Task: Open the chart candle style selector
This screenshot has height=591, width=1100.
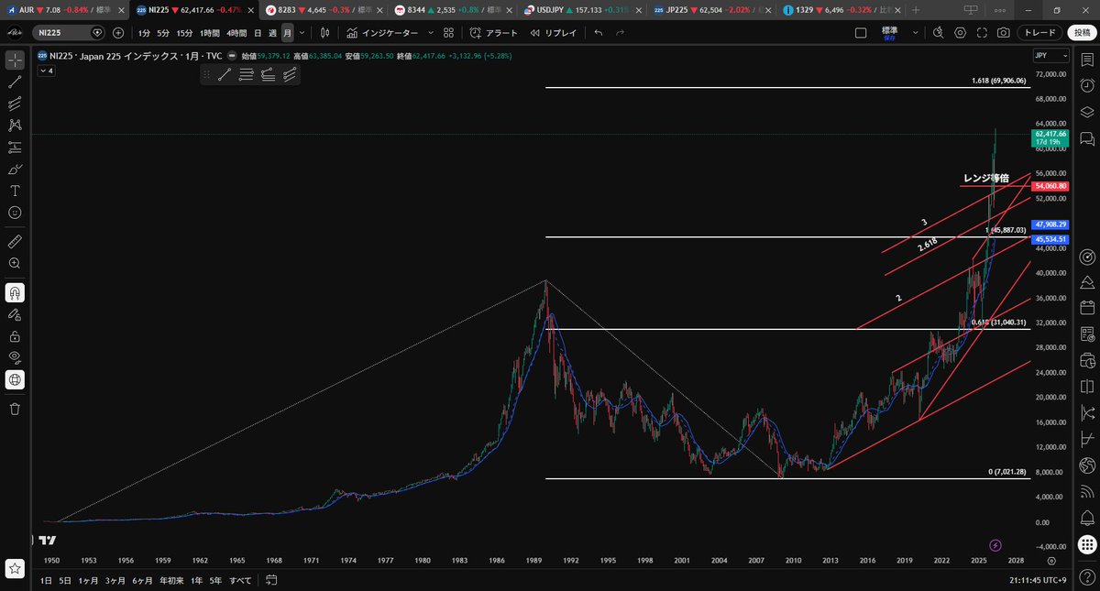Action: [325, 32]
